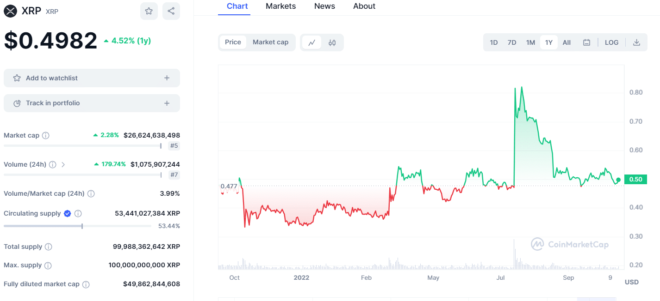Screen dimensions: 660x301
Task: Switch to line chart view icon
Action: [312, 42]
